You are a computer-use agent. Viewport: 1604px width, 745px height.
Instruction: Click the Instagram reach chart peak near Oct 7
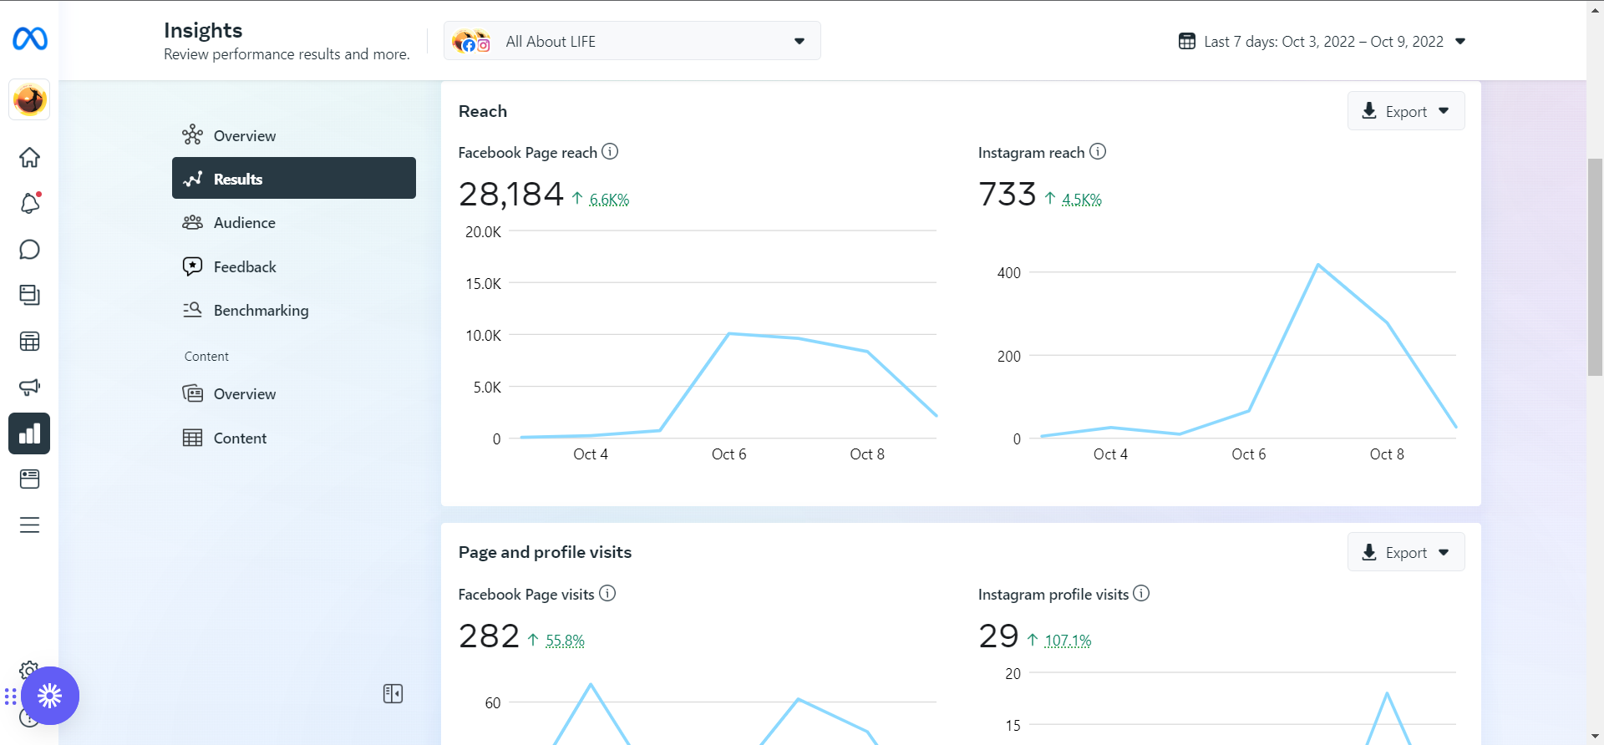coord(1318,265)
